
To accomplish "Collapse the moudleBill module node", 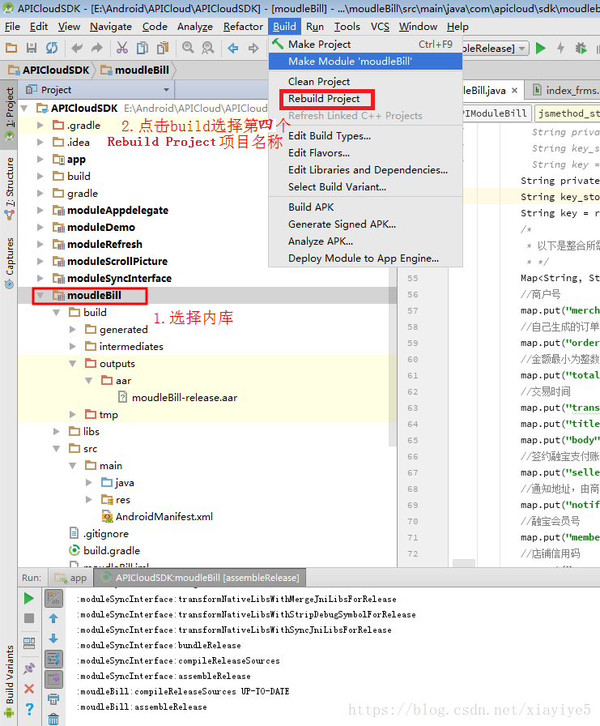I will click(40, 296).
